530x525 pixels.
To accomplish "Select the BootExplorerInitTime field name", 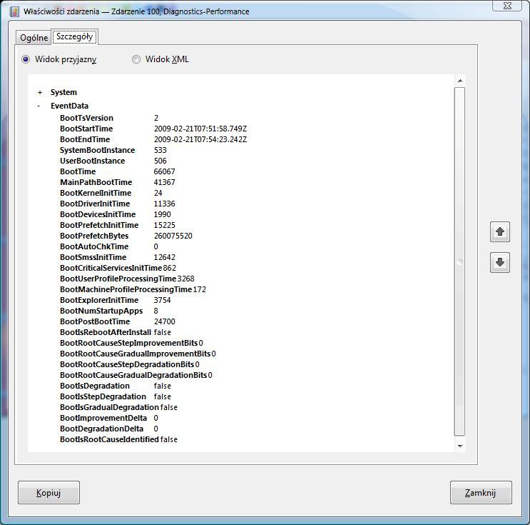I will [99, 300].
